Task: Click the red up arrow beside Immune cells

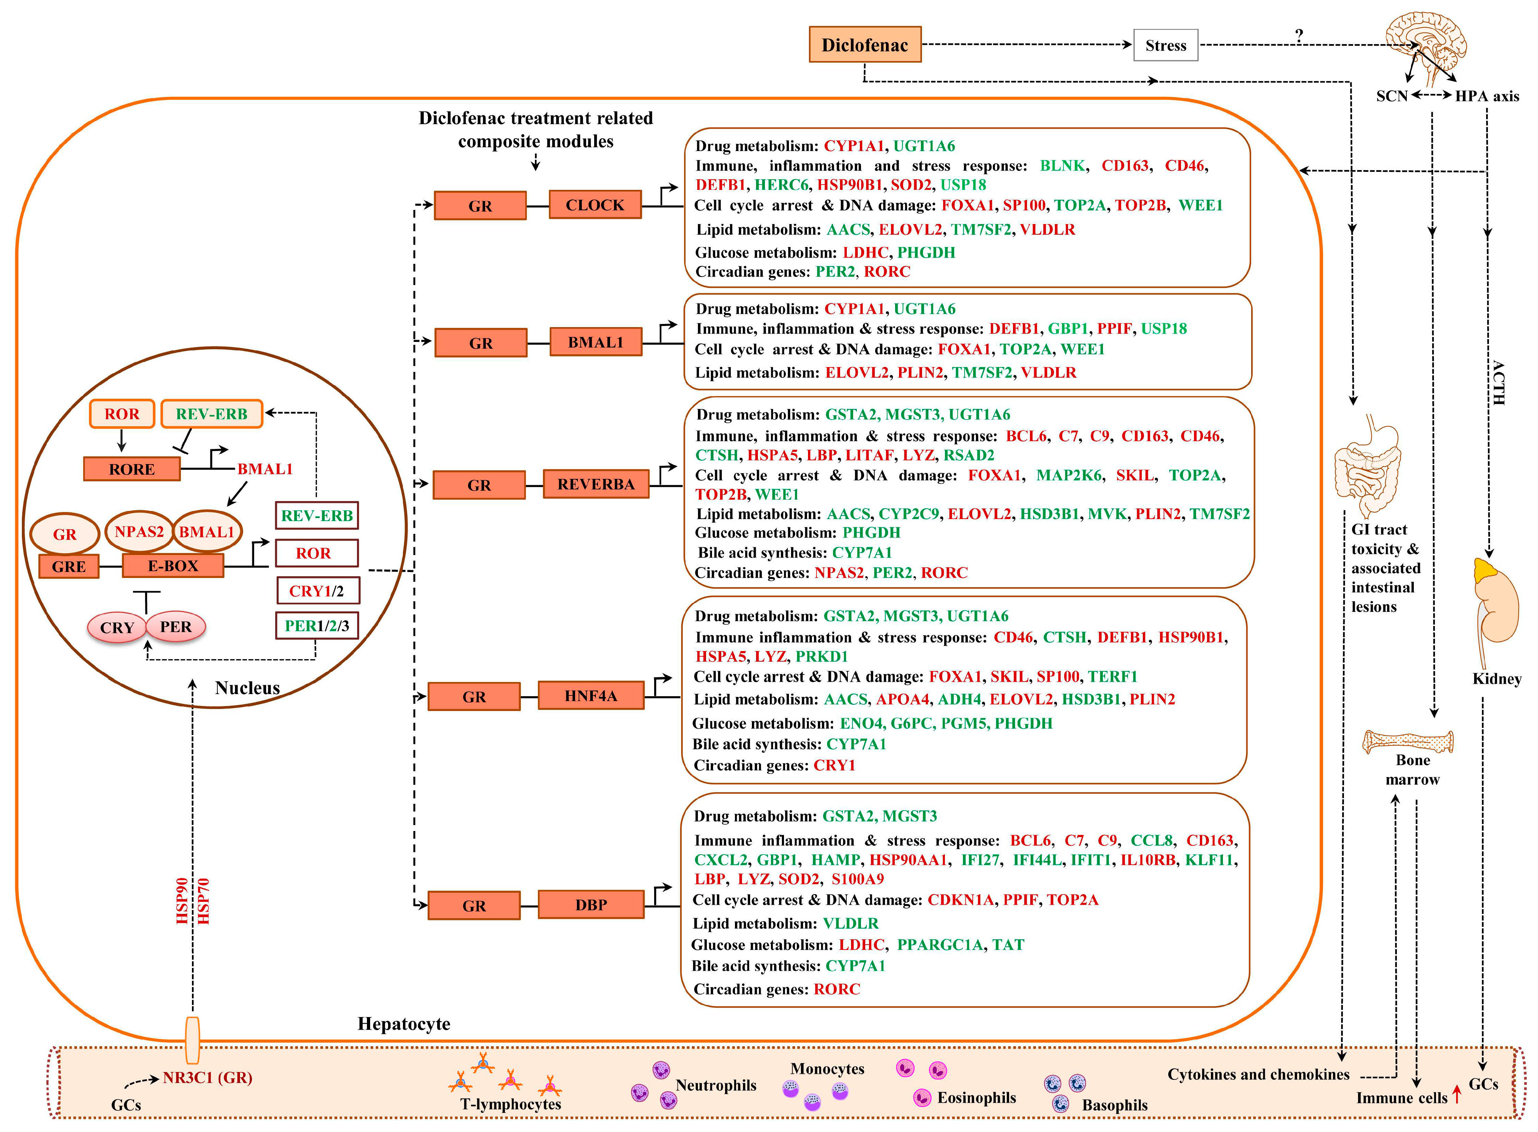Action: (1456, 1095)
